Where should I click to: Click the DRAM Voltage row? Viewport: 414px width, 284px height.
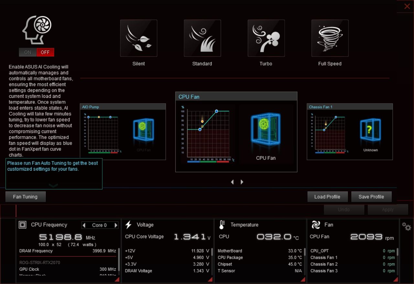167,271
